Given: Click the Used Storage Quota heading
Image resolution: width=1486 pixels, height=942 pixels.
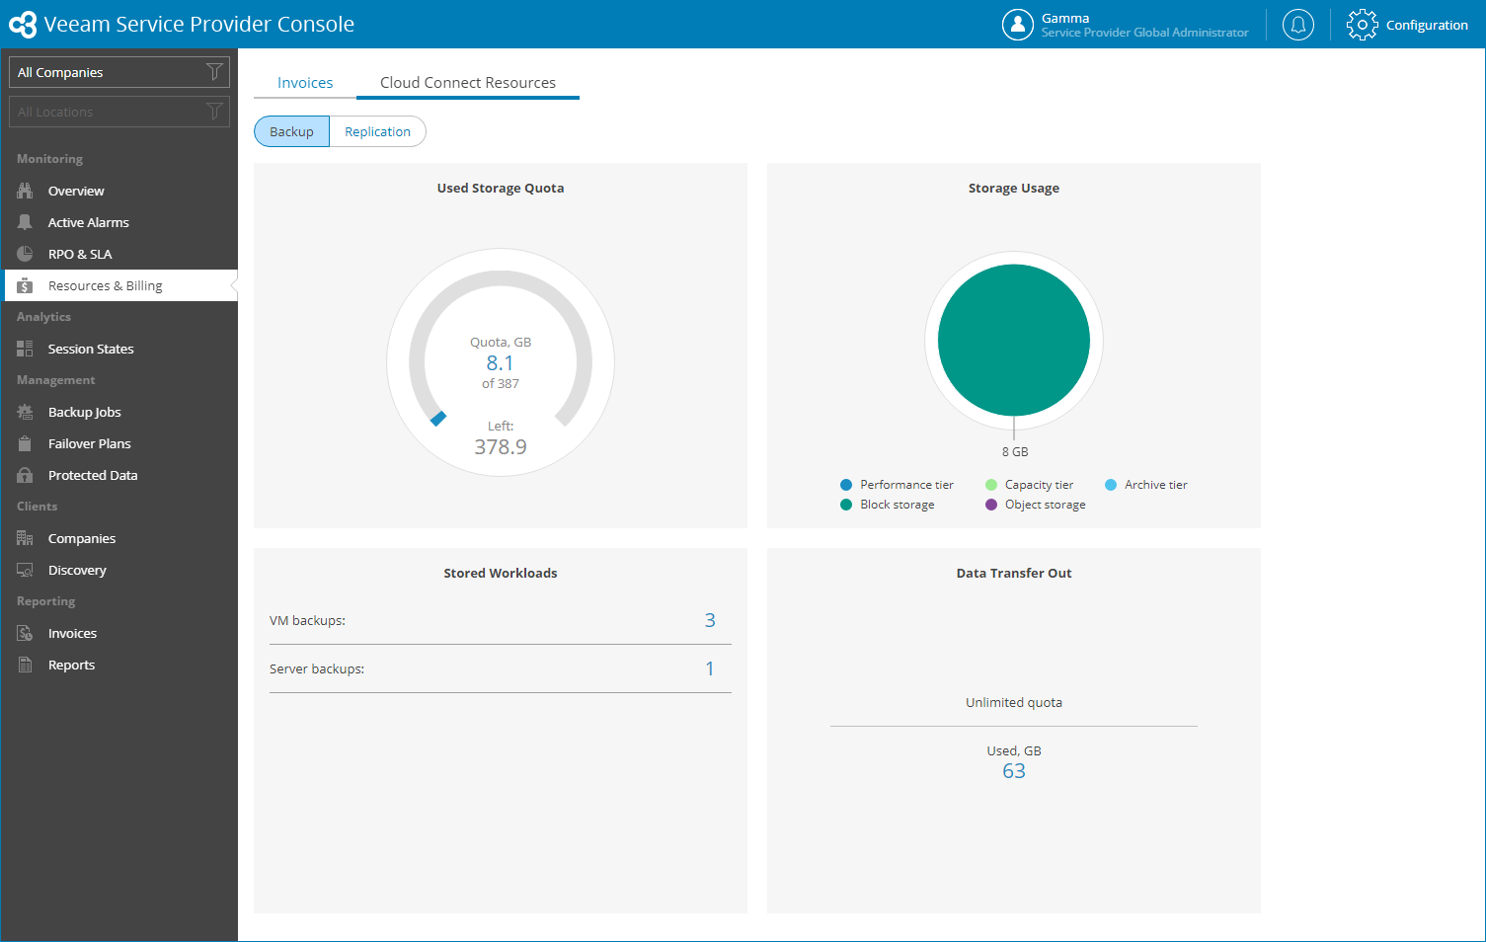Looking at the screenshot, I should coord(501,189).
